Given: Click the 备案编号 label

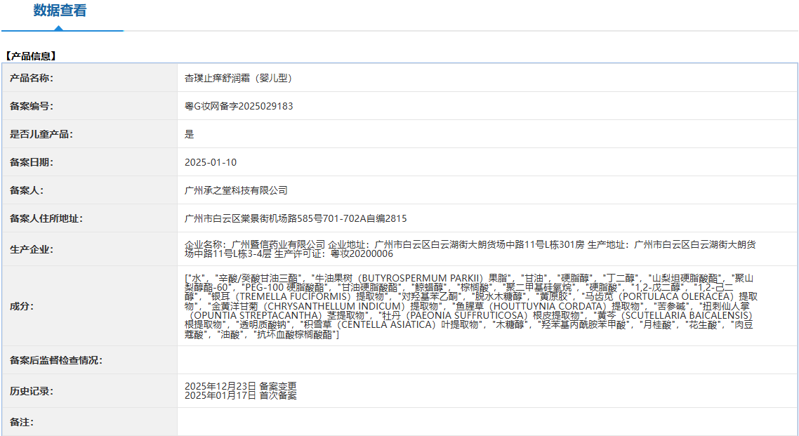Looking at the screenshot, I should click(32, 107).
